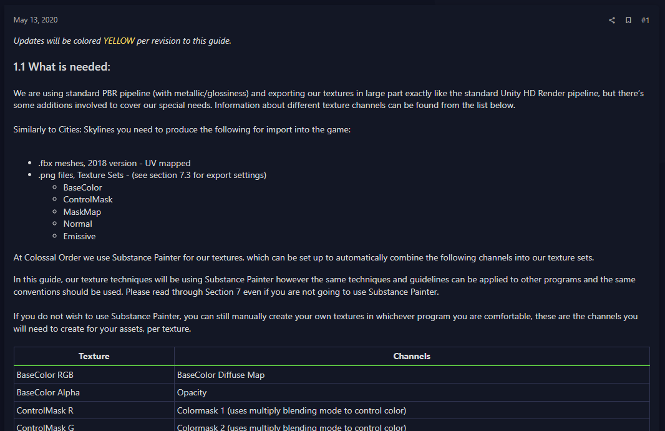Viewport: 665px width, 431px height.
Task: Click the 'Colormask 1' description cell
Action: [x=291, y=411]
